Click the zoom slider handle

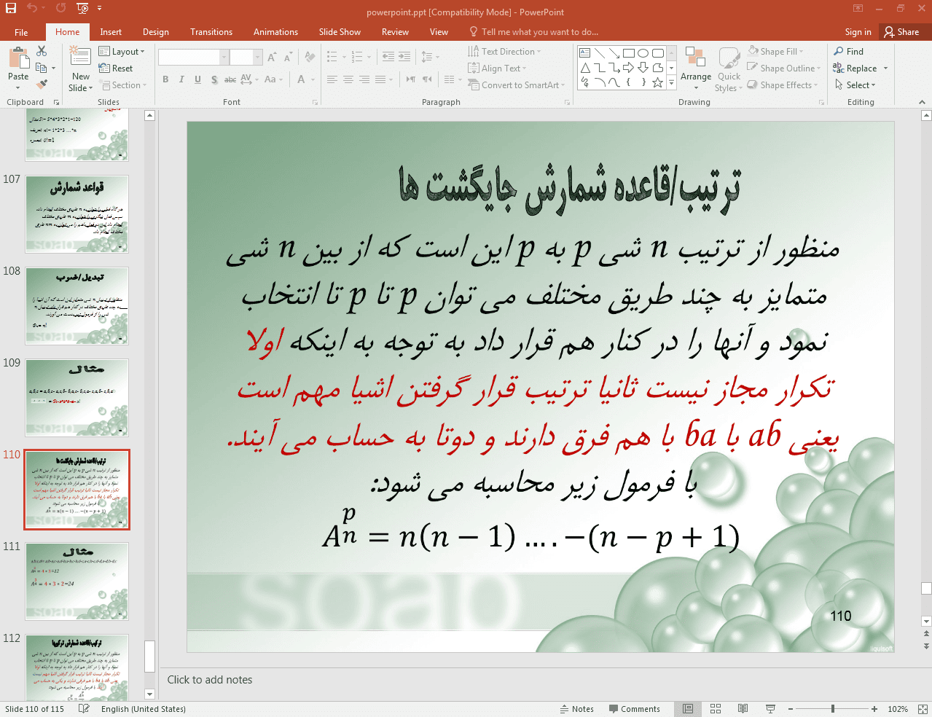tap(832, 709)
